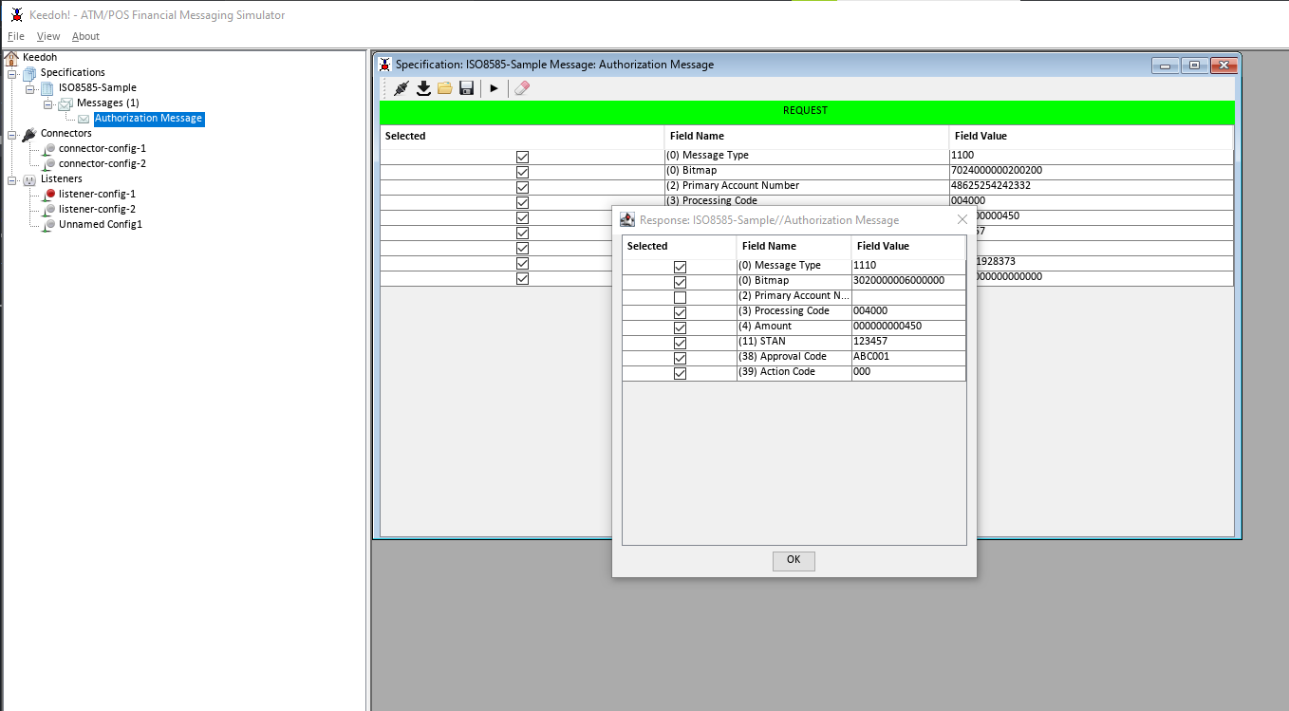Click the gray status icon for listener-config-2
This screenshot has height=711, width=1289.
(50, 209)
